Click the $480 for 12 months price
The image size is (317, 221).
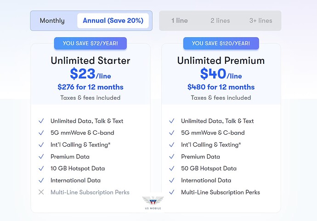221,87
